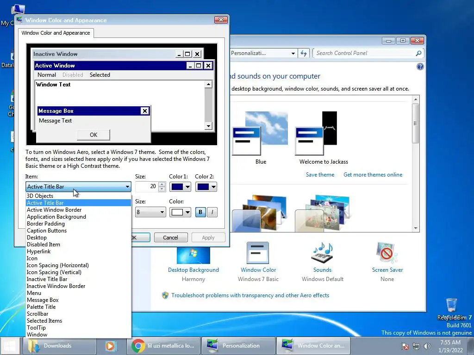The image size is (474, 355).
Task: Open the font Color swatch dropdown
Action: [x=180, y=212]
